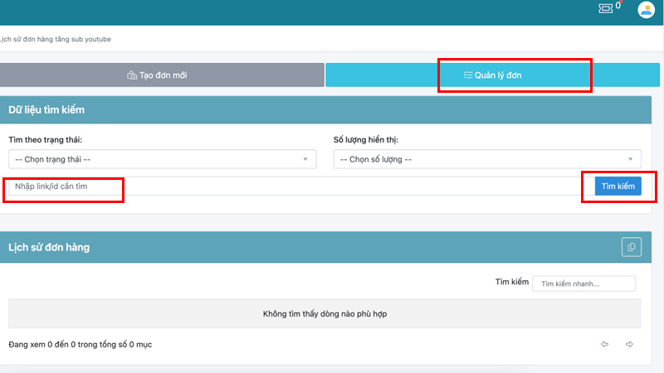
Task: Click the Không tìm thấy dòng nào phù hợp row
Action: (x=325, y=314)
